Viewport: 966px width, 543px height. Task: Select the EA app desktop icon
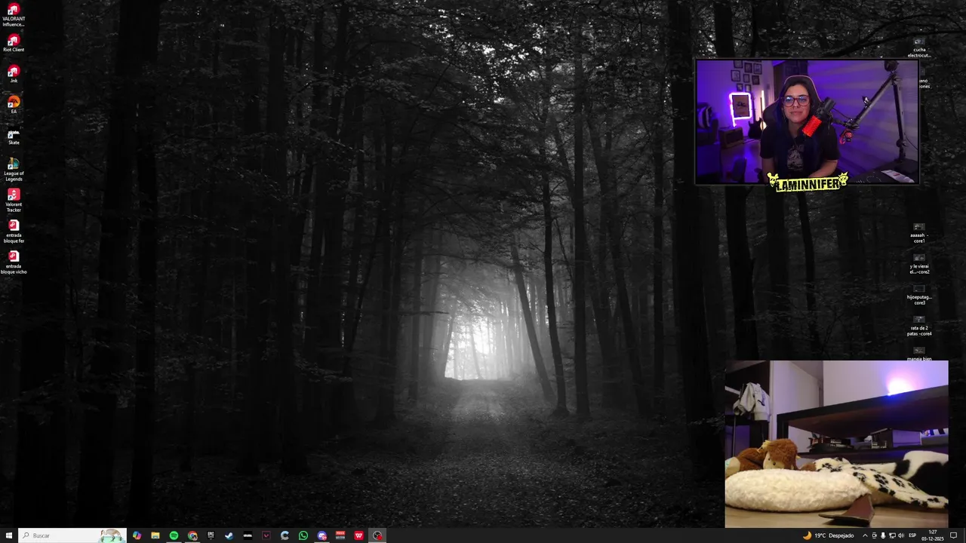pos(14,105)
